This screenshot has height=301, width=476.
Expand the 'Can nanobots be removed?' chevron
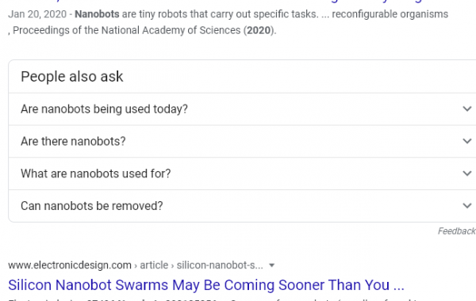tap(467, 206)
